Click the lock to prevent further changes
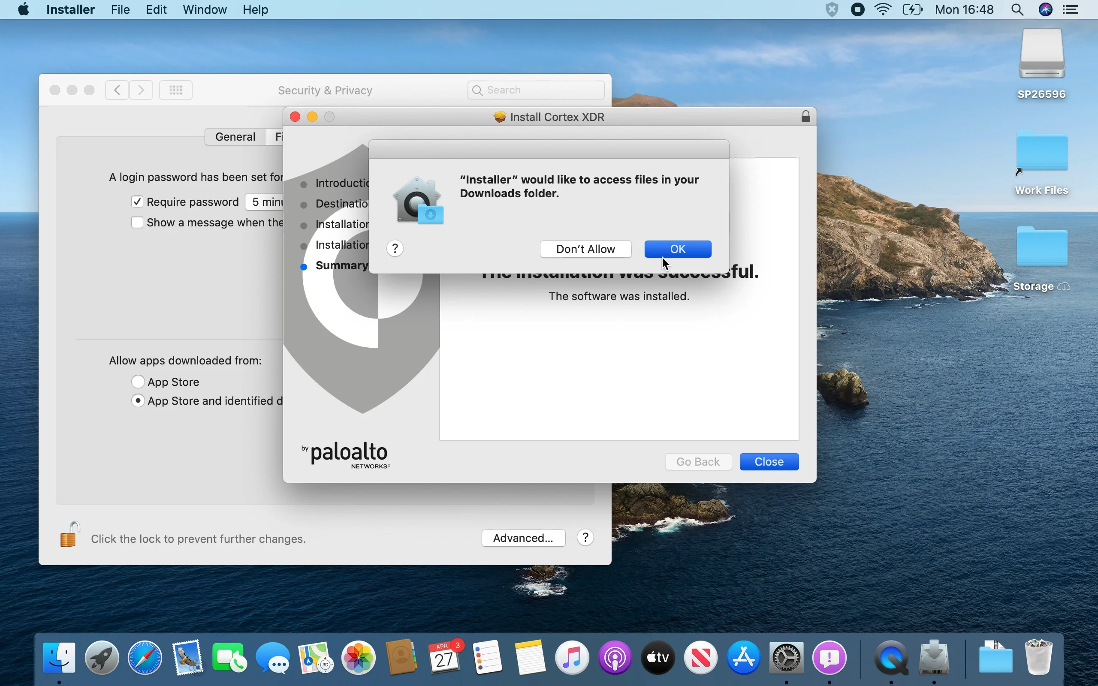Screen dimensions: 1098x686 click(69, 535)
